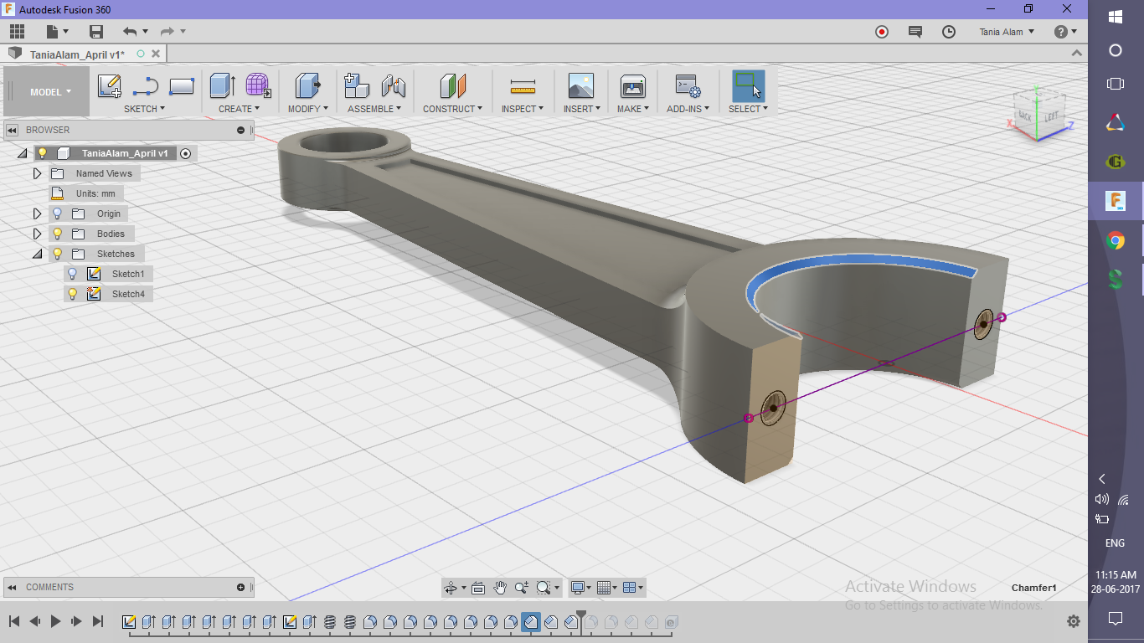
Task: Activate the Pan hand tool
Action: [500, 588]
